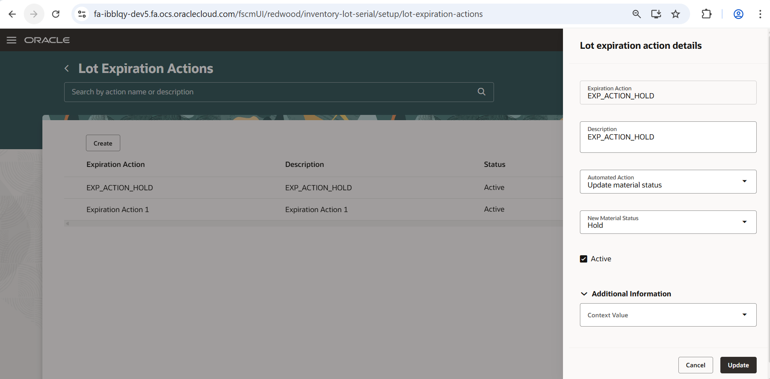Image resolution: width=770 pixels, height=379 pixels.
Task: Select the EXP_ACTION_HOLD row in Expiration Action column
Action: click(x=119, y=187)
